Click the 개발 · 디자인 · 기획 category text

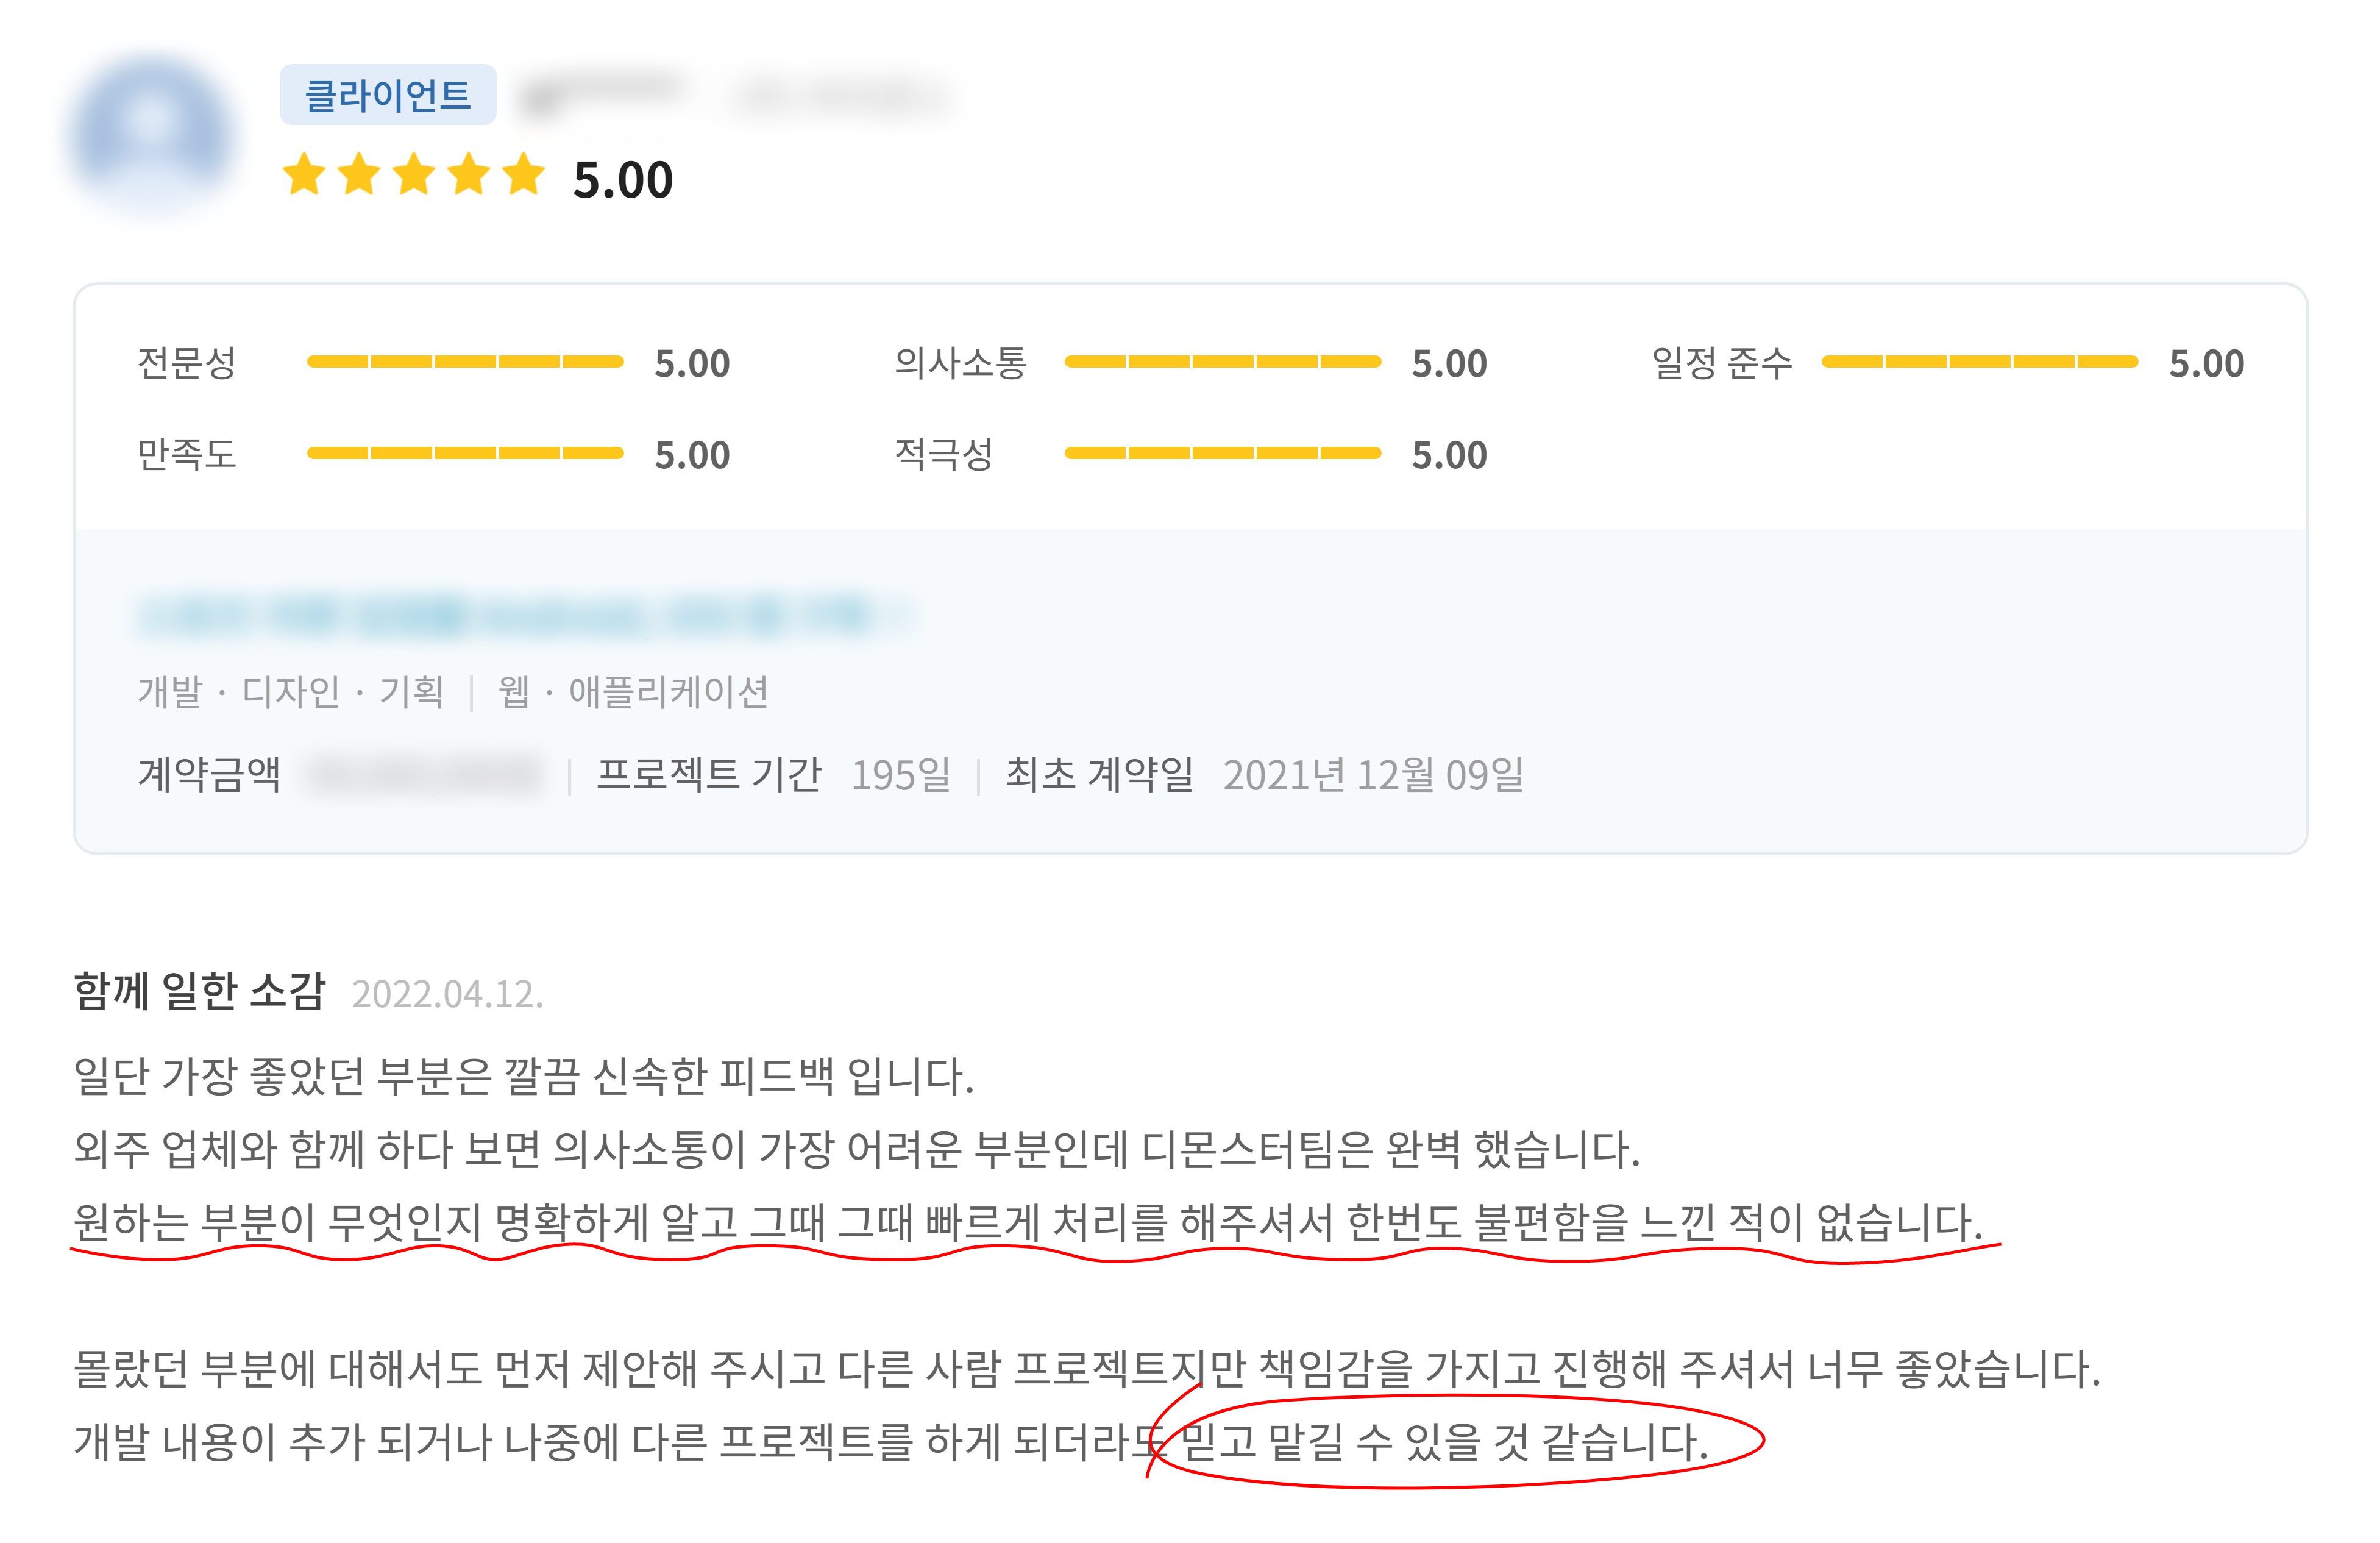click(x=290, y=692)
